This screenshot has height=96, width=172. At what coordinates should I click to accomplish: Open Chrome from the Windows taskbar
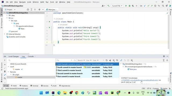pyautogui.click(x=77, y=93)
